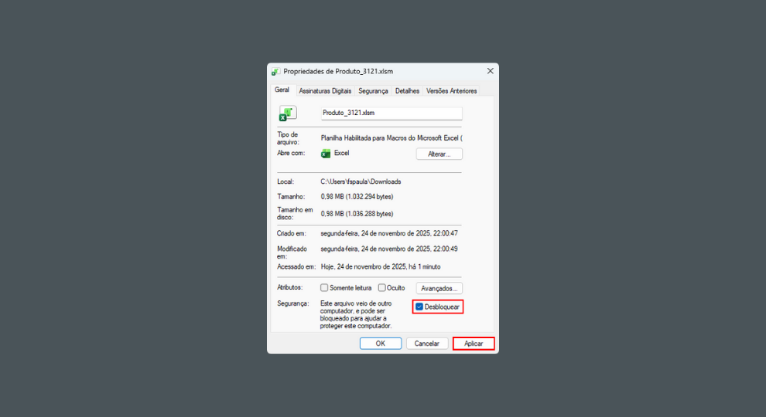Open the 'Assinaturas Digitais' tab
Screen dimensions: 766x417
[x=325, y=91]
